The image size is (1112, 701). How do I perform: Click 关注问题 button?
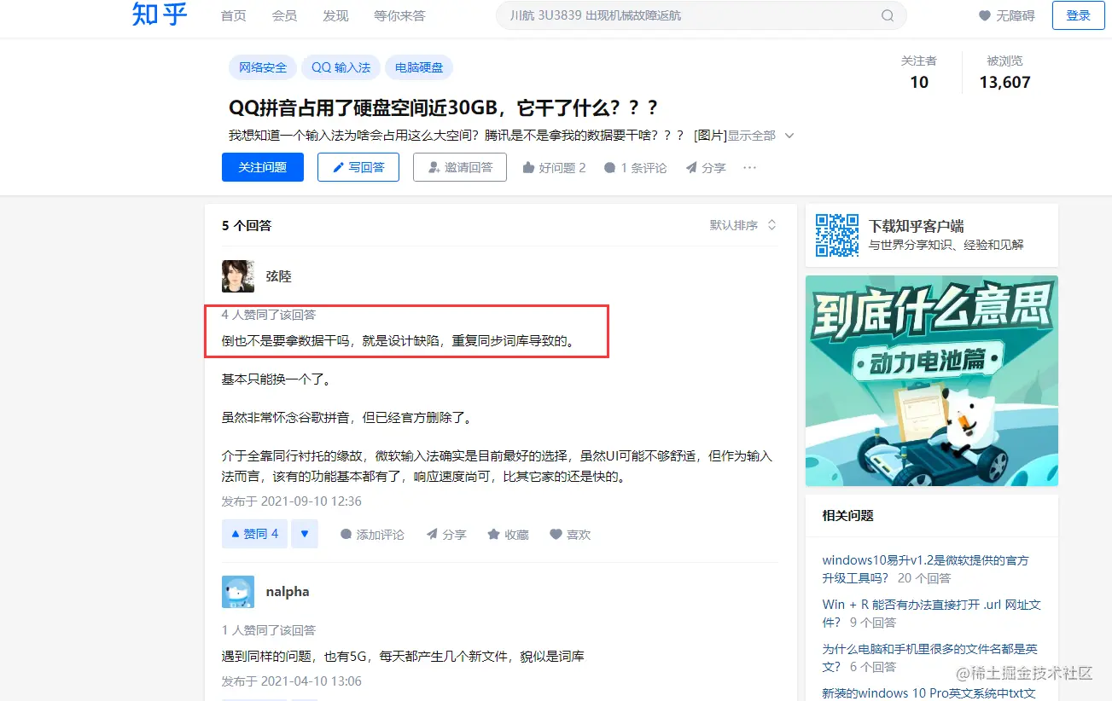(x=263, y=167)
